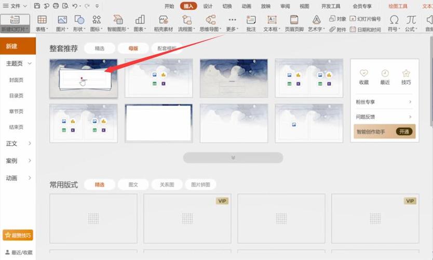Insert a 流程图 flowchart

point(186,20)
